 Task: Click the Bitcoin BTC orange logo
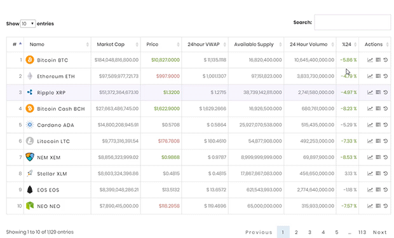tap(30, 60)
